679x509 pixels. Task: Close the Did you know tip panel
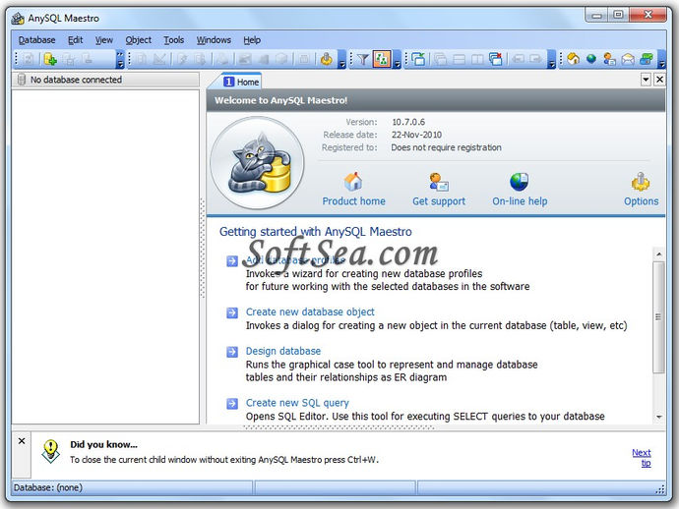[22, 440]
